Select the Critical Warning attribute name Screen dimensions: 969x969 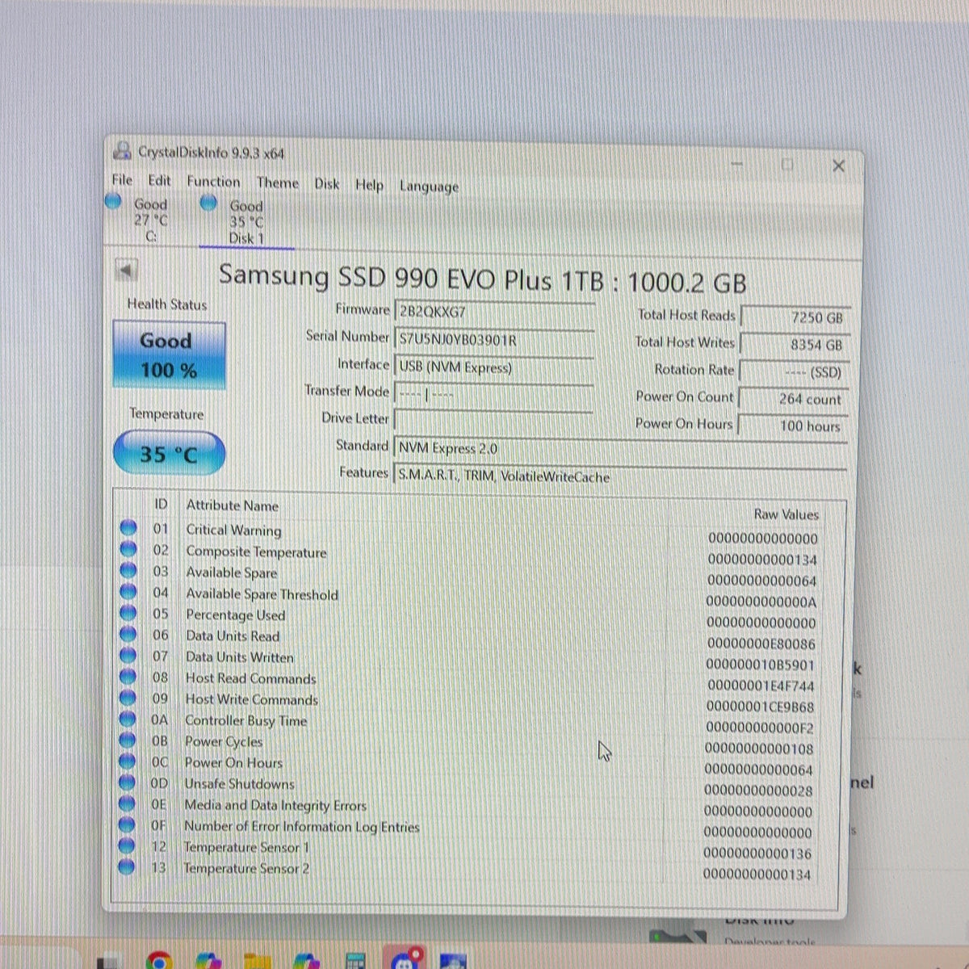(233, 530)
